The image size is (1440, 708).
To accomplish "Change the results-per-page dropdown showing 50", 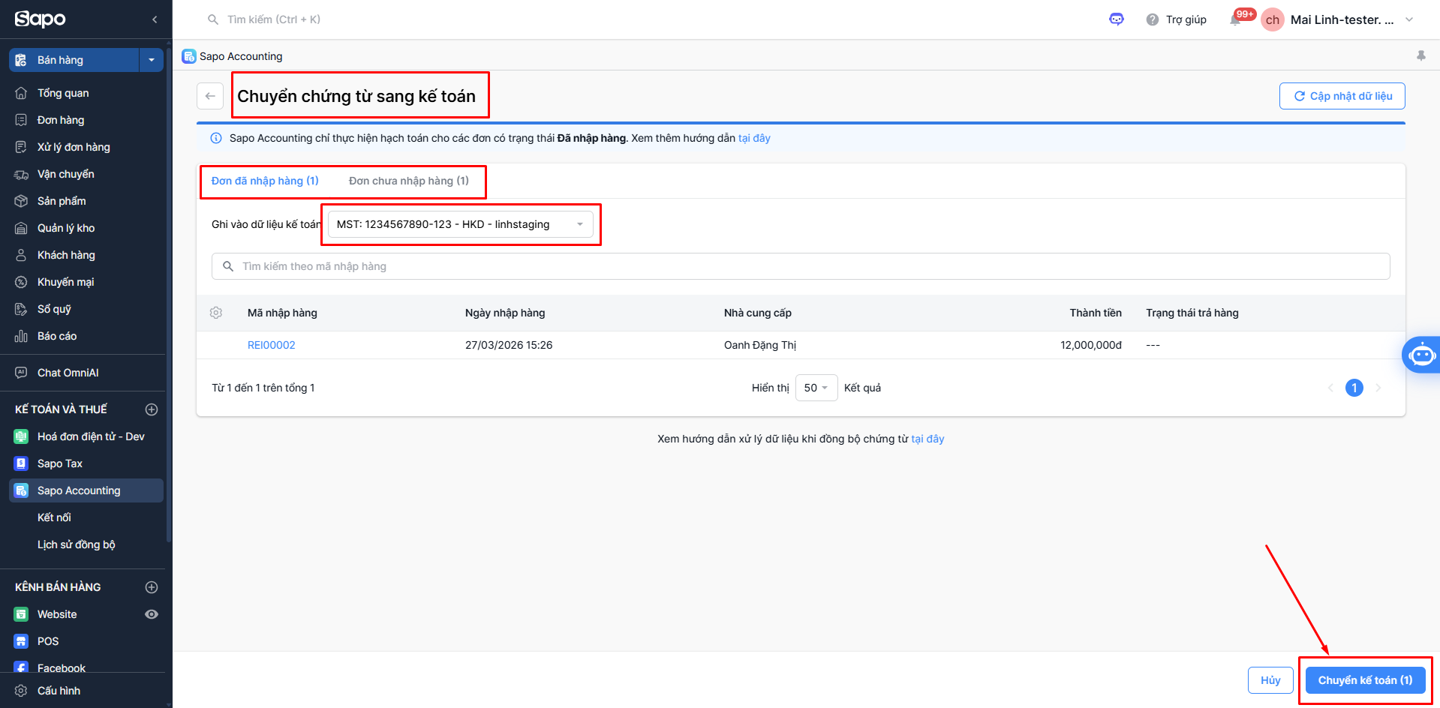I will click(816, 388).
